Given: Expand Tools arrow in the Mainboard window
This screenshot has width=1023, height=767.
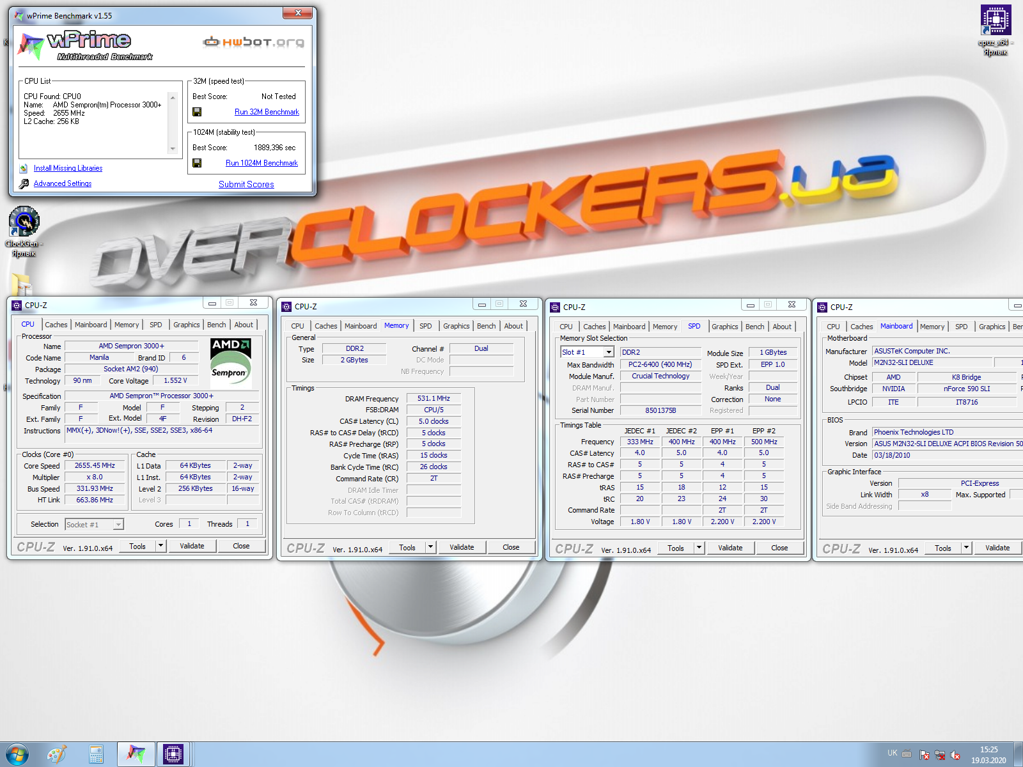Looking at the screenshot, I should (967, 548).
